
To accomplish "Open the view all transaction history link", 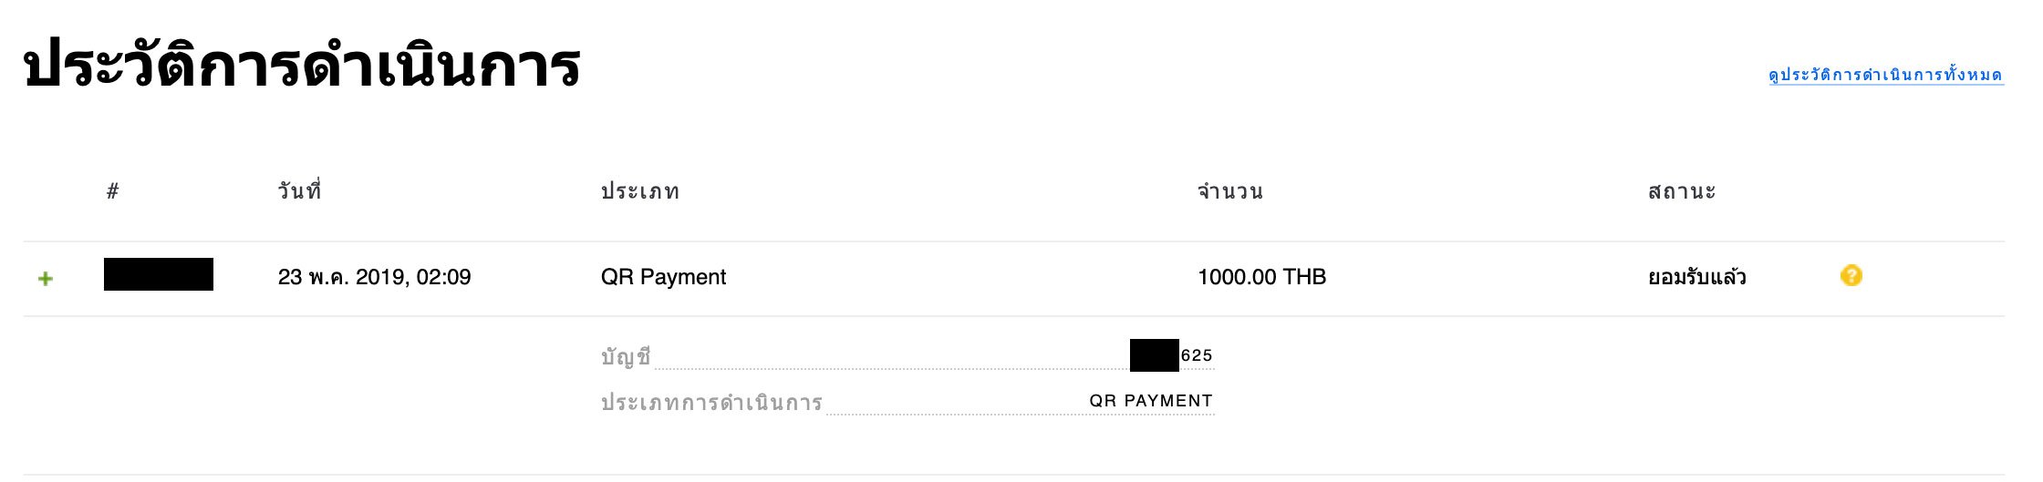I will 1885,75.
